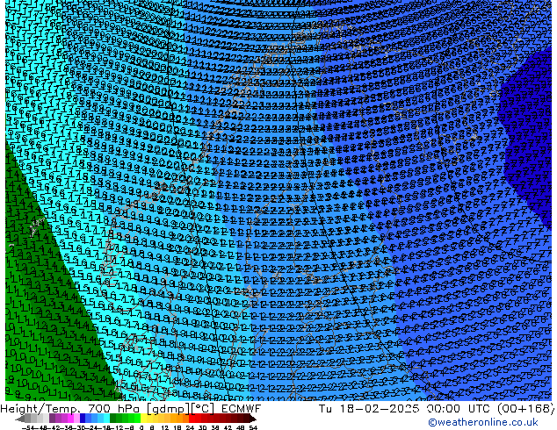557x430 pixels.
Task: Click the '24' legend tick value
Action: (191, 428)
